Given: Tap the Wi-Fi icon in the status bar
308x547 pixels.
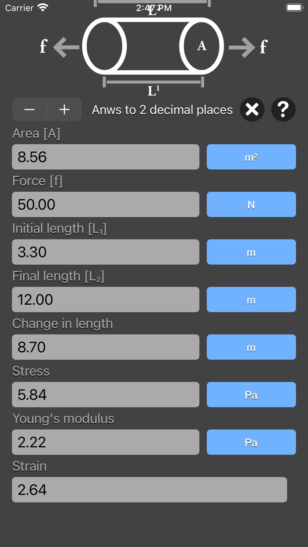Looking at the screenshot, I should coord(42,7).
